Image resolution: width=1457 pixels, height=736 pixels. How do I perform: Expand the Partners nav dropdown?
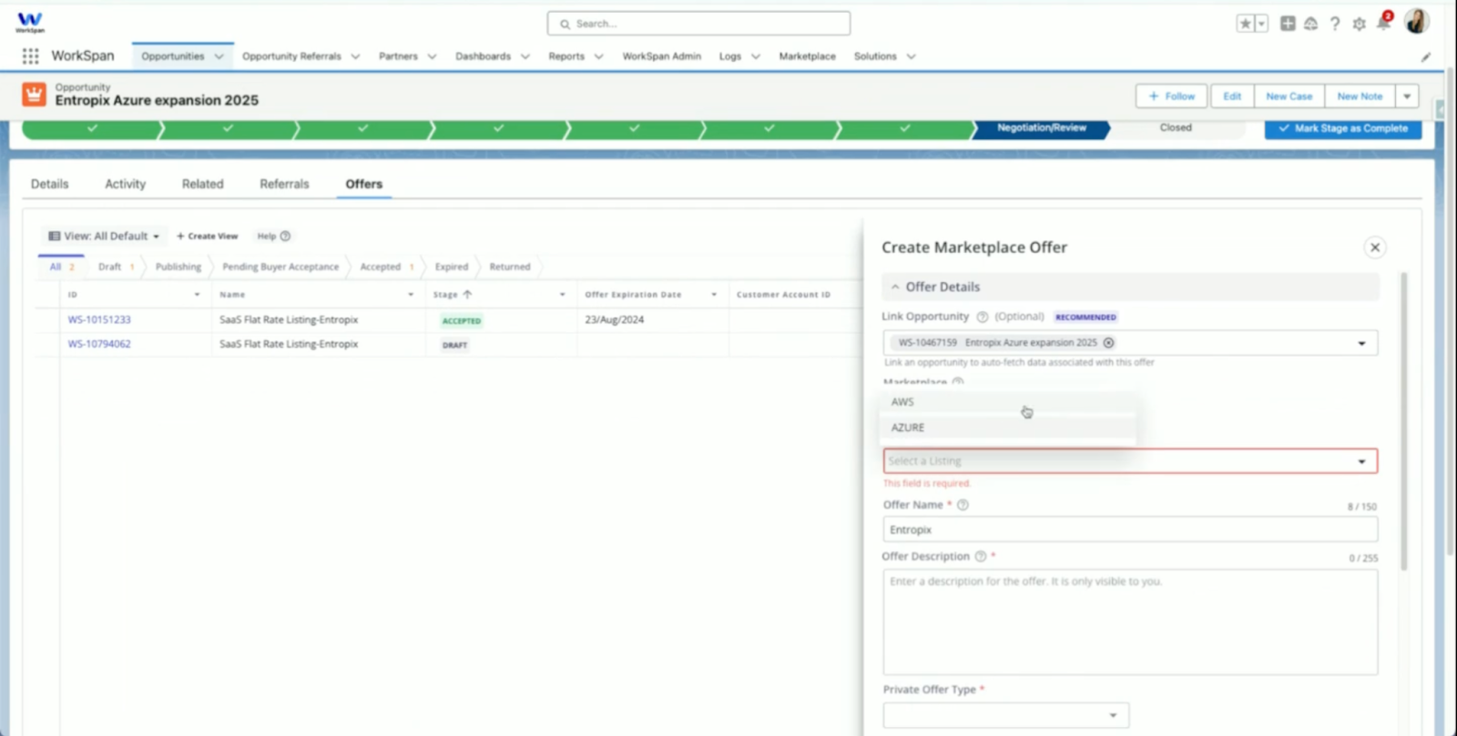(432, 56)
